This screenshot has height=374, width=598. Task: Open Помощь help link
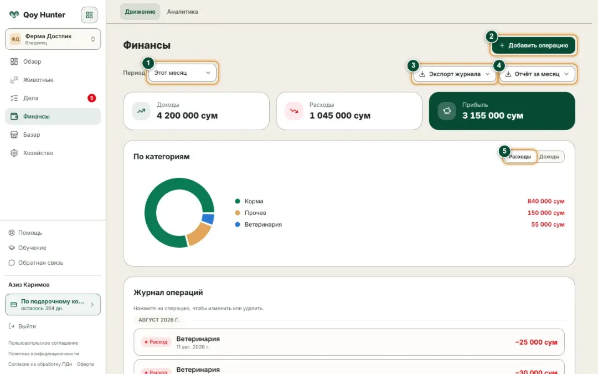[x=30, y=233]
